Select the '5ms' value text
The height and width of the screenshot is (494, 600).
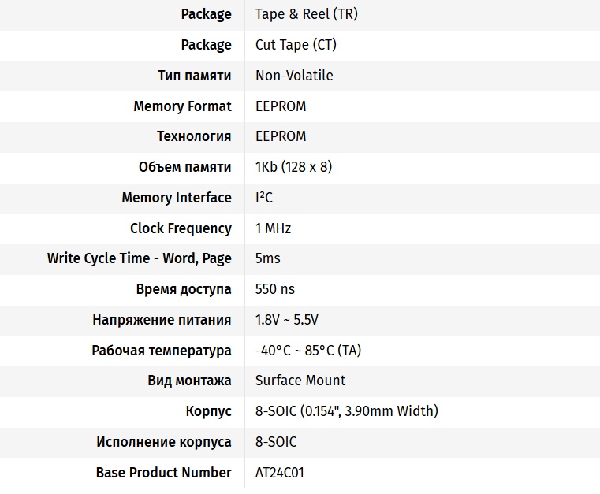coord(267,258)
